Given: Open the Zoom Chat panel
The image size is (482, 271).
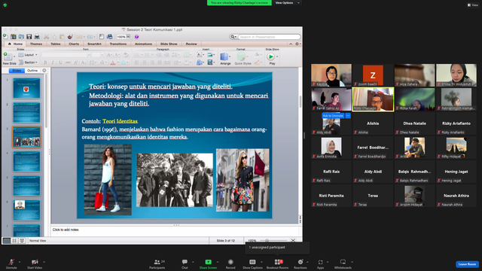Looking at the screenshot, I should coord(185,263).
